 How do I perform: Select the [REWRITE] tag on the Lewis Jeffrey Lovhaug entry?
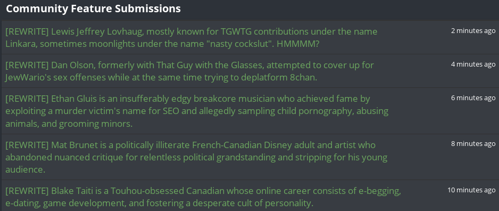[27, 32]
